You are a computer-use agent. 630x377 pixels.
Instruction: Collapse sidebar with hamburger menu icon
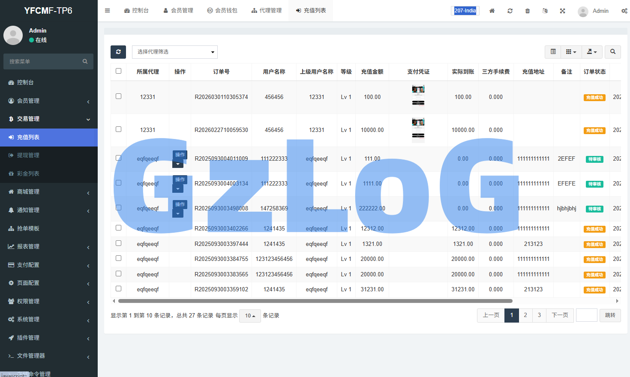[x=108, y=11]
